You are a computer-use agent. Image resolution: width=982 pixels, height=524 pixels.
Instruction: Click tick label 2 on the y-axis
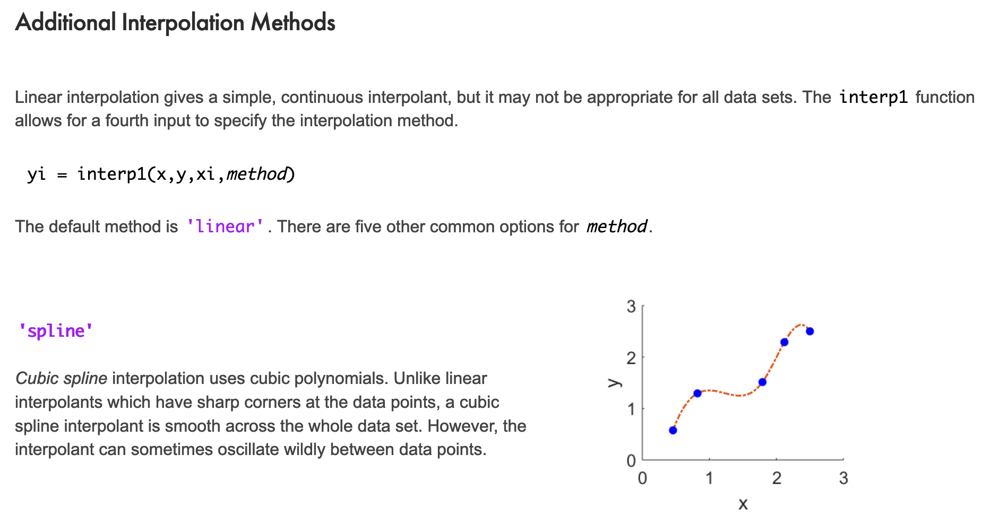click(x=631, y=359)
